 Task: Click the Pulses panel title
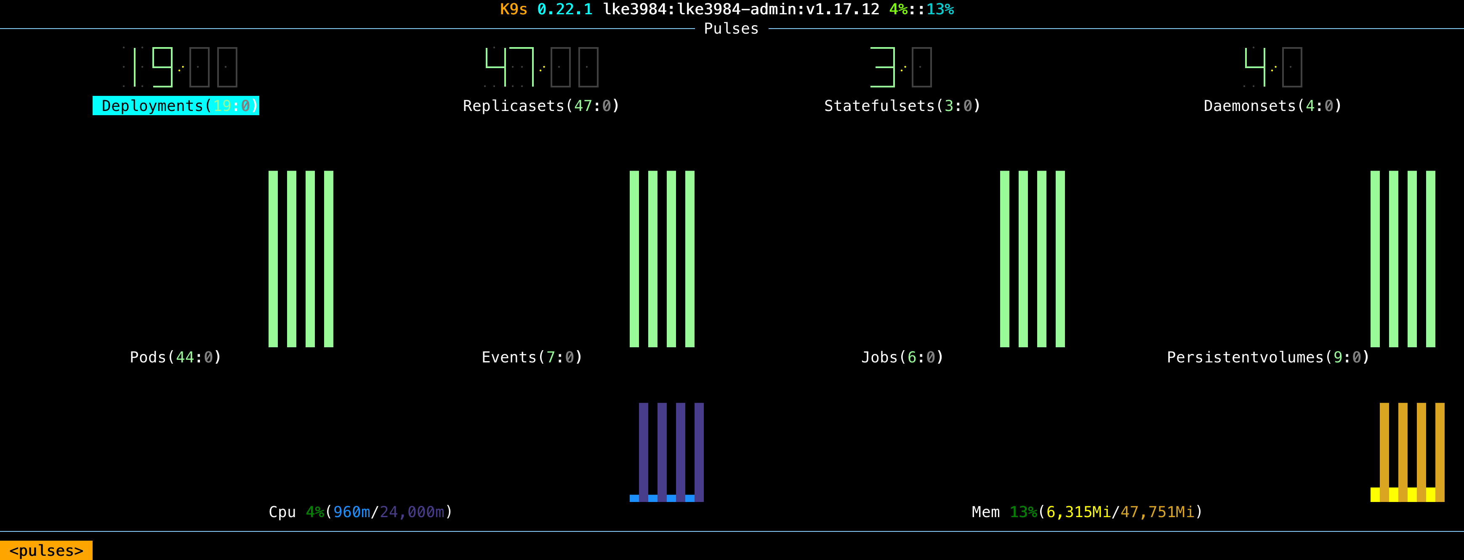[x=732, y=28]
